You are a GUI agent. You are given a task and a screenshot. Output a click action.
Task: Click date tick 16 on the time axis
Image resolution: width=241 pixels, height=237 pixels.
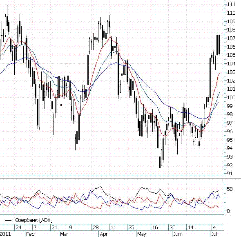tap(155, 228)
